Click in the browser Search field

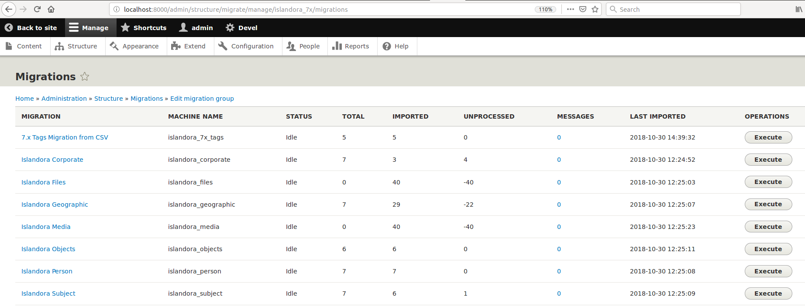click(673, 9)
